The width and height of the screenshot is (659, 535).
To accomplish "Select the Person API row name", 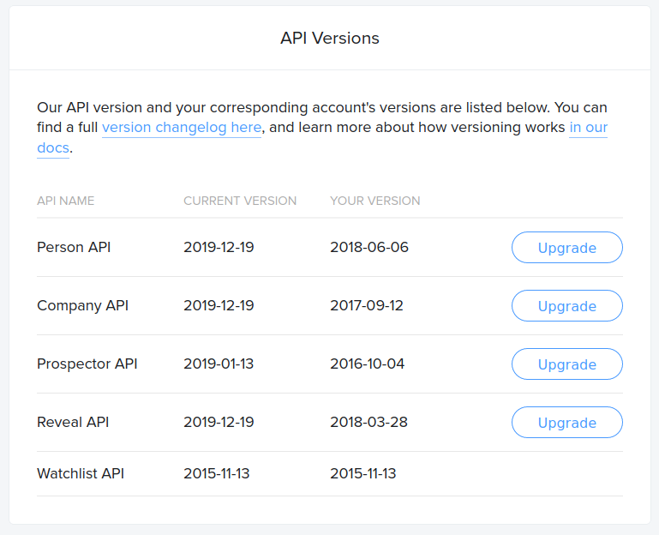I will point(74,248).
